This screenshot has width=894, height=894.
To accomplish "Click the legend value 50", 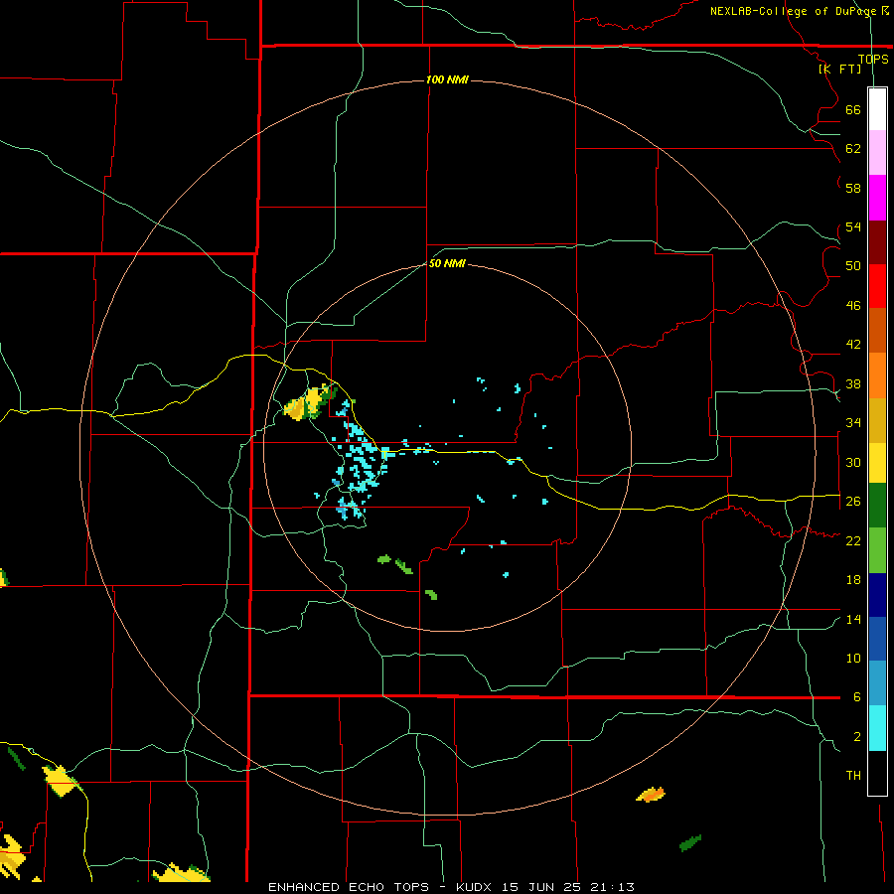I will tap(853, 266).
